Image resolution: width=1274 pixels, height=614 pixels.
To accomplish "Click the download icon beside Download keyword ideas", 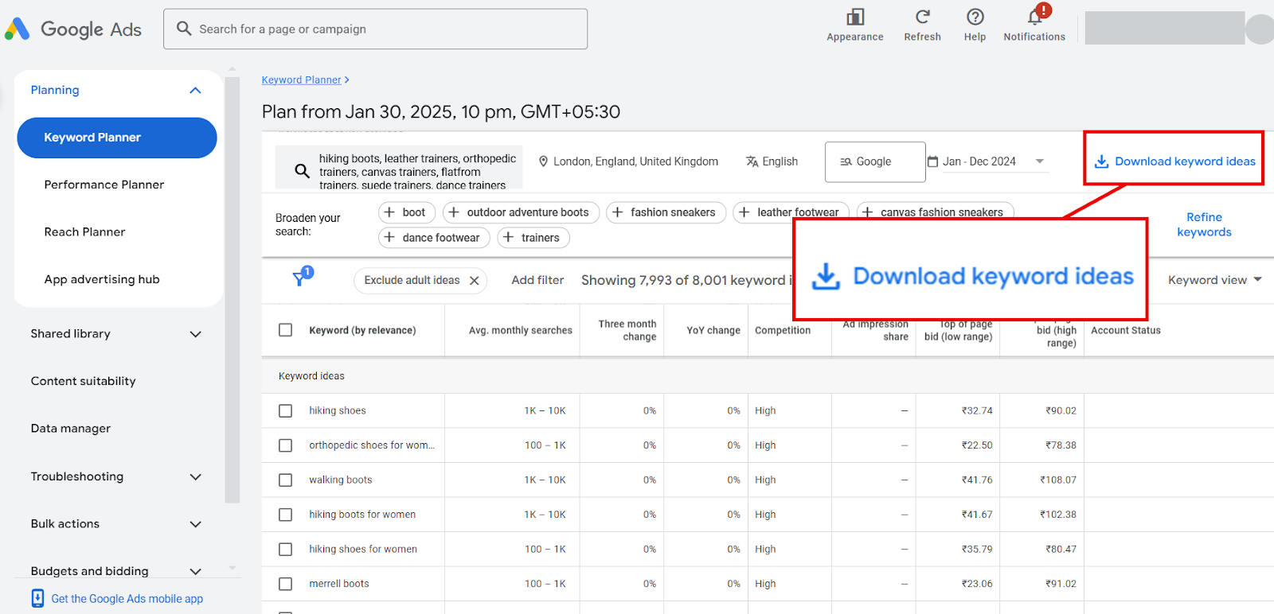I will [x=1102, y=161].
